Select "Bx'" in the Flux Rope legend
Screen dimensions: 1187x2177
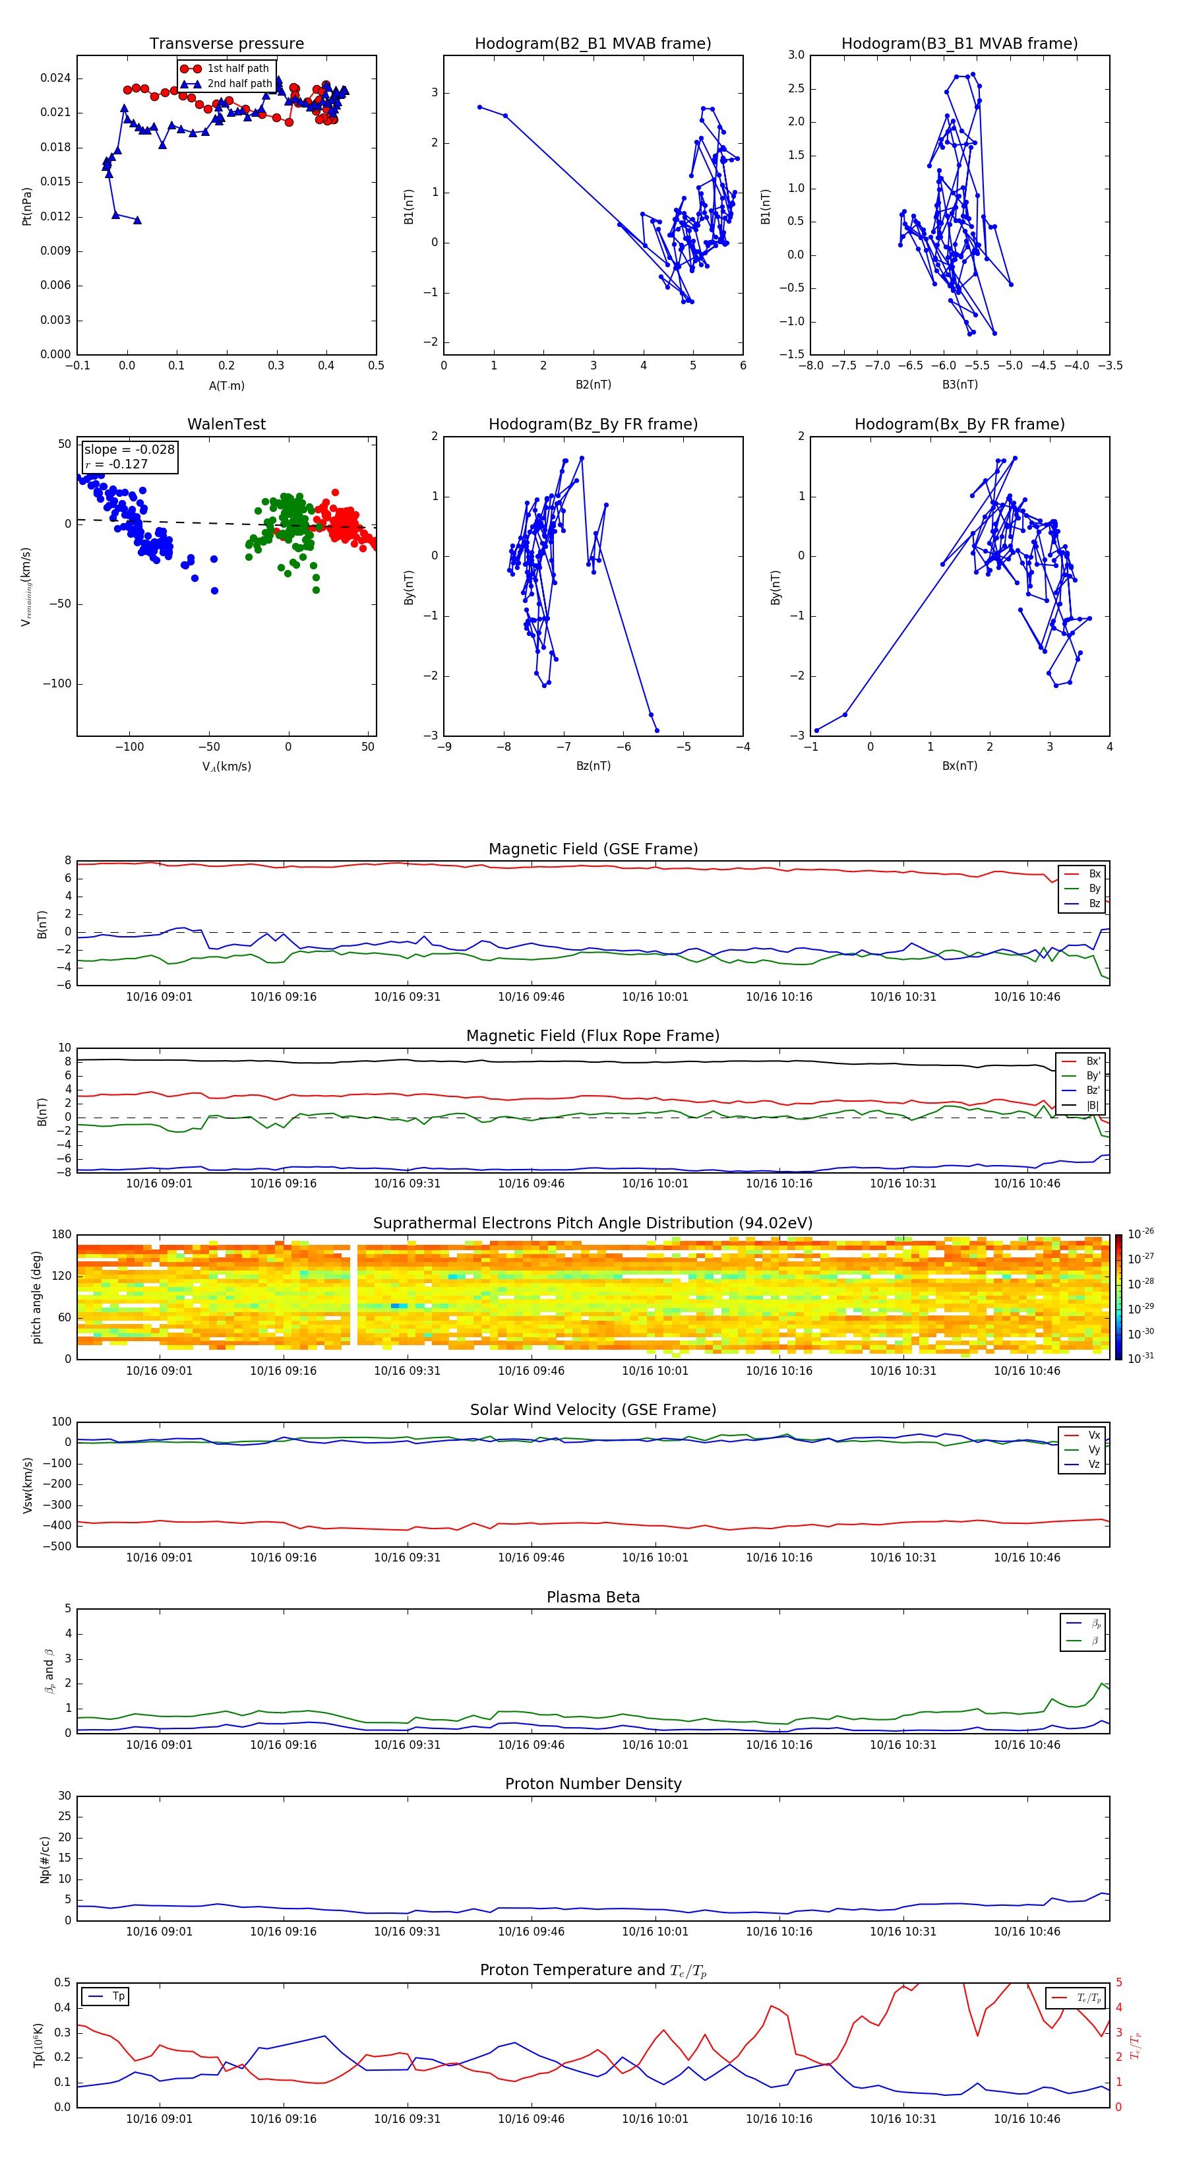pyautogui.click(x=1081, y=1061)
